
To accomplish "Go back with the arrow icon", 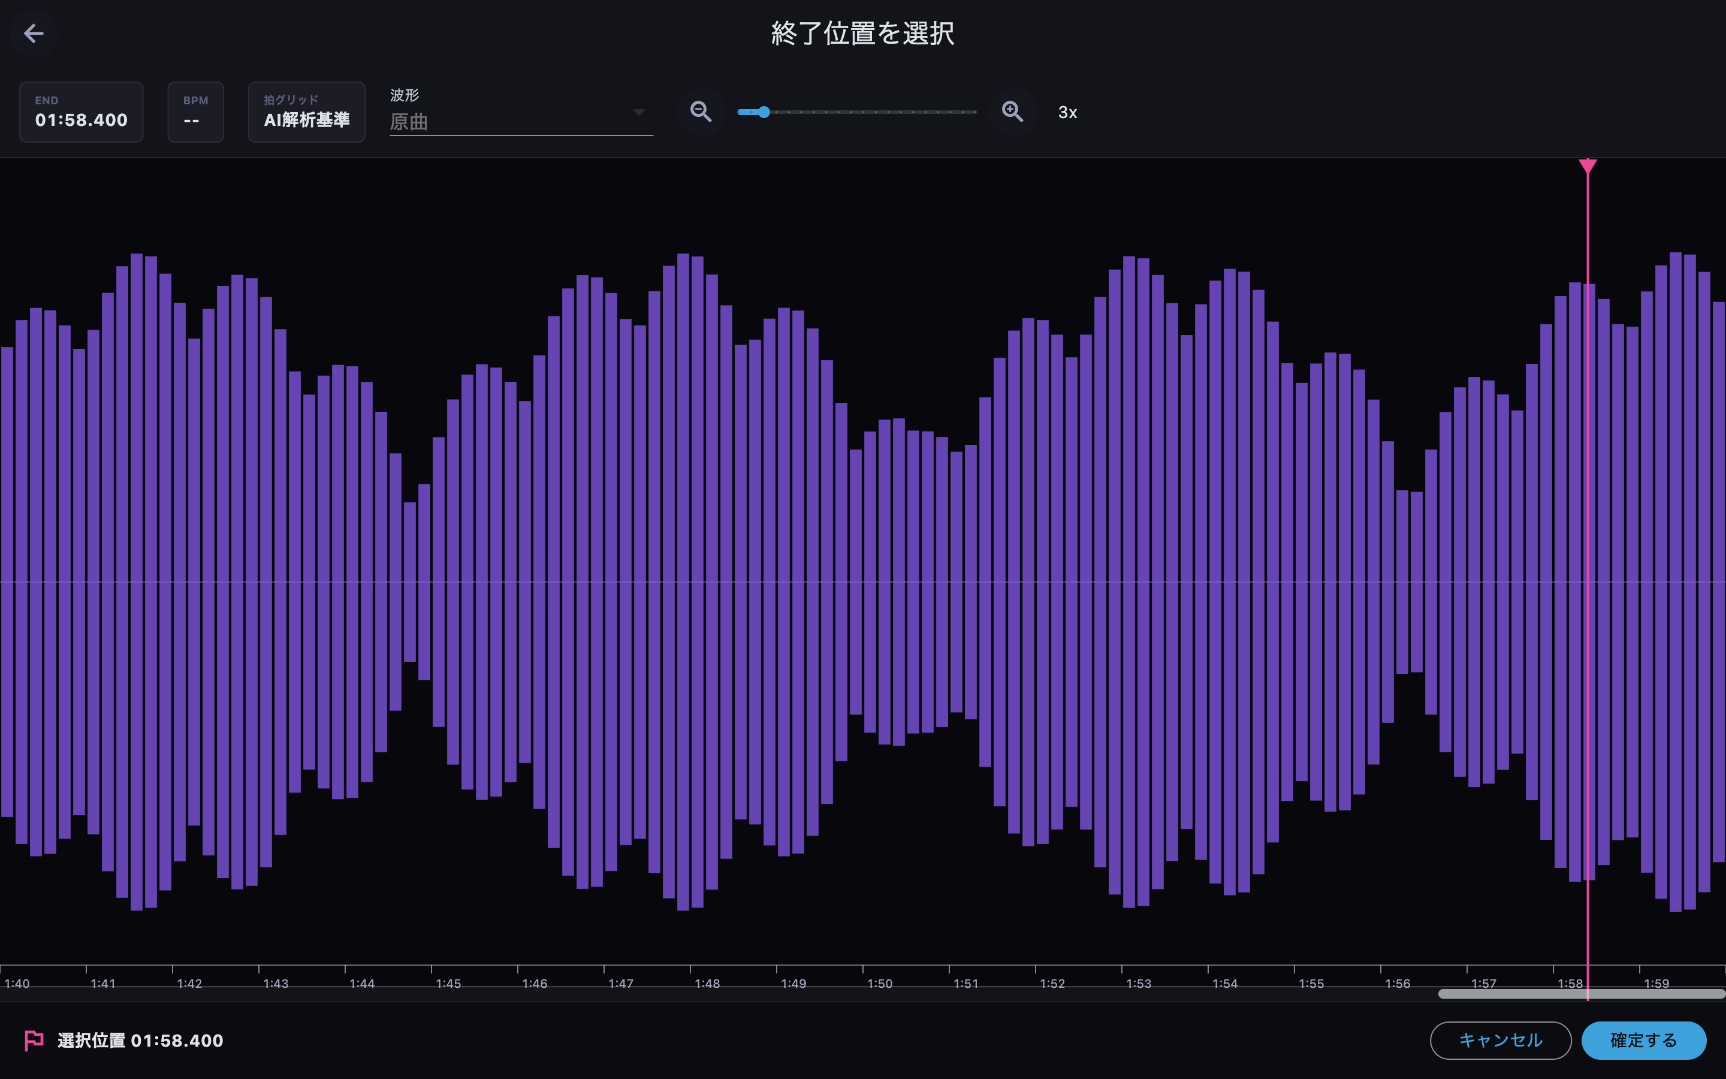I will click(34, 34).
